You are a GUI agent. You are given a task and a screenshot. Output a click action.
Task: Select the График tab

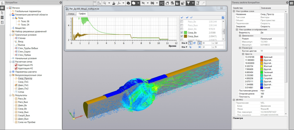point(82,14)
